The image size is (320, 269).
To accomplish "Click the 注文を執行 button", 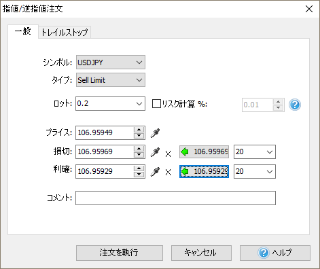I will click(x=120, y=253).
